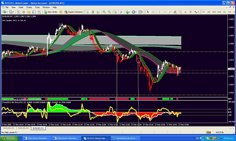Select the Vertical Line drawing tool
This screenshot has width=236, height=141.
pyautogui.click(x=160, y=12)
